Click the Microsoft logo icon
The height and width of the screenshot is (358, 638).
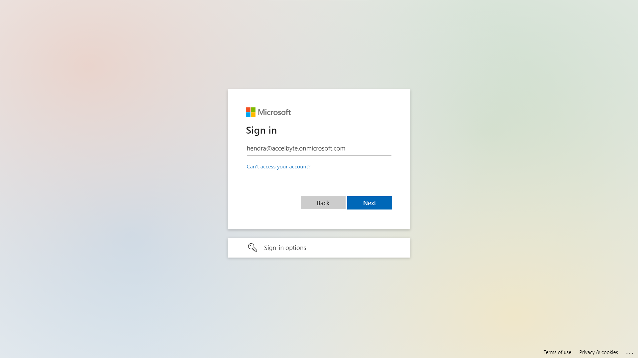[x=250, y=112]
